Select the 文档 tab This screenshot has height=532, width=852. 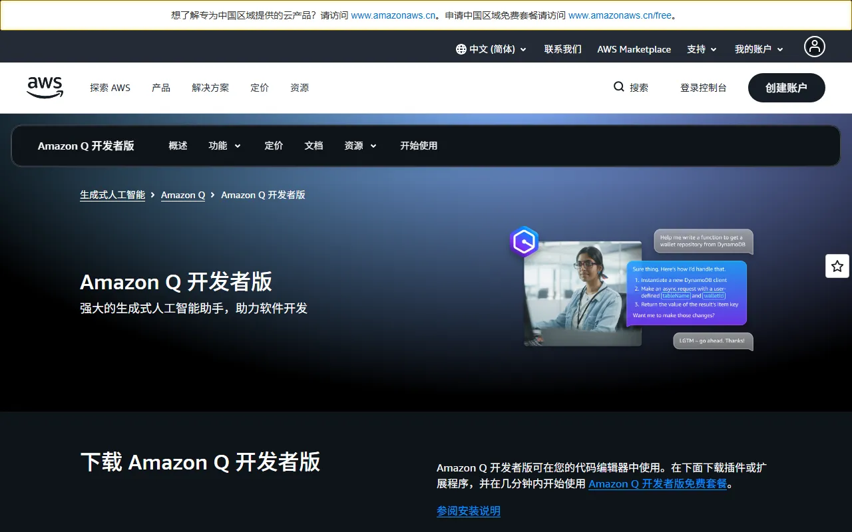[x=314, y=146]
